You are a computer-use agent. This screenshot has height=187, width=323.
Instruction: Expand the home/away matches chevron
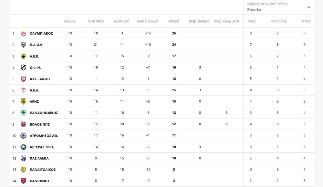click(x=309, y=7)
